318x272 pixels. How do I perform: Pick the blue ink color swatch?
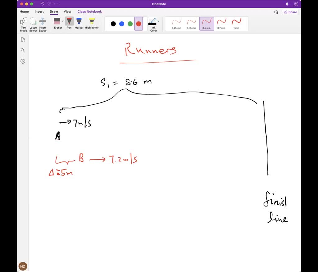122,24
